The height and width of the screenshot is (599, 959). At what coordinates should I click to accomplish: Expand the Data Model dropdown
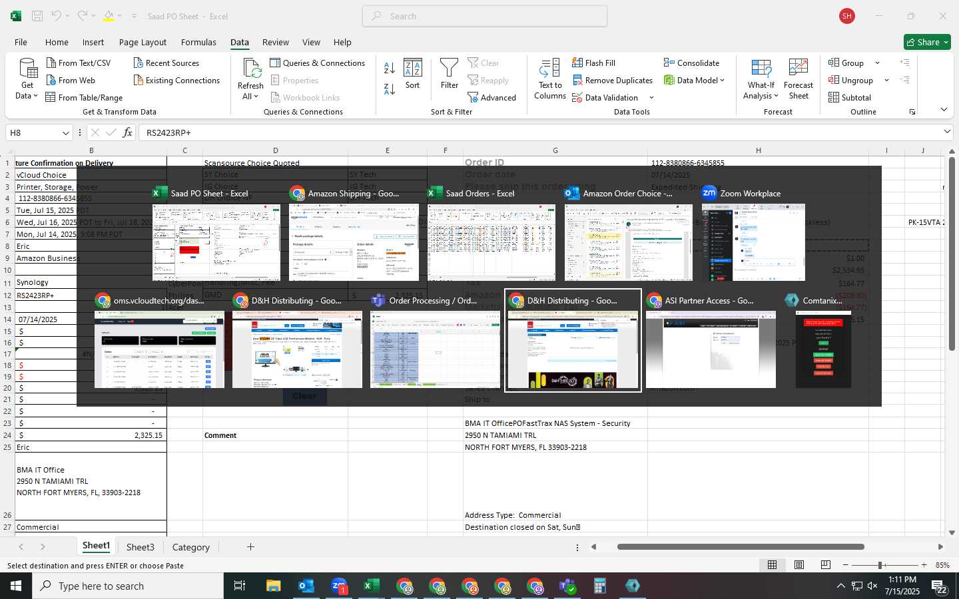(x=722, y=80)
